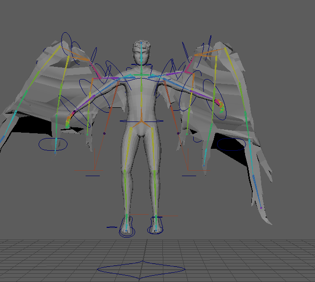315x282 pixels.
Task: Click the knee joint on the screen-left leg
Action: click(125, 169)
